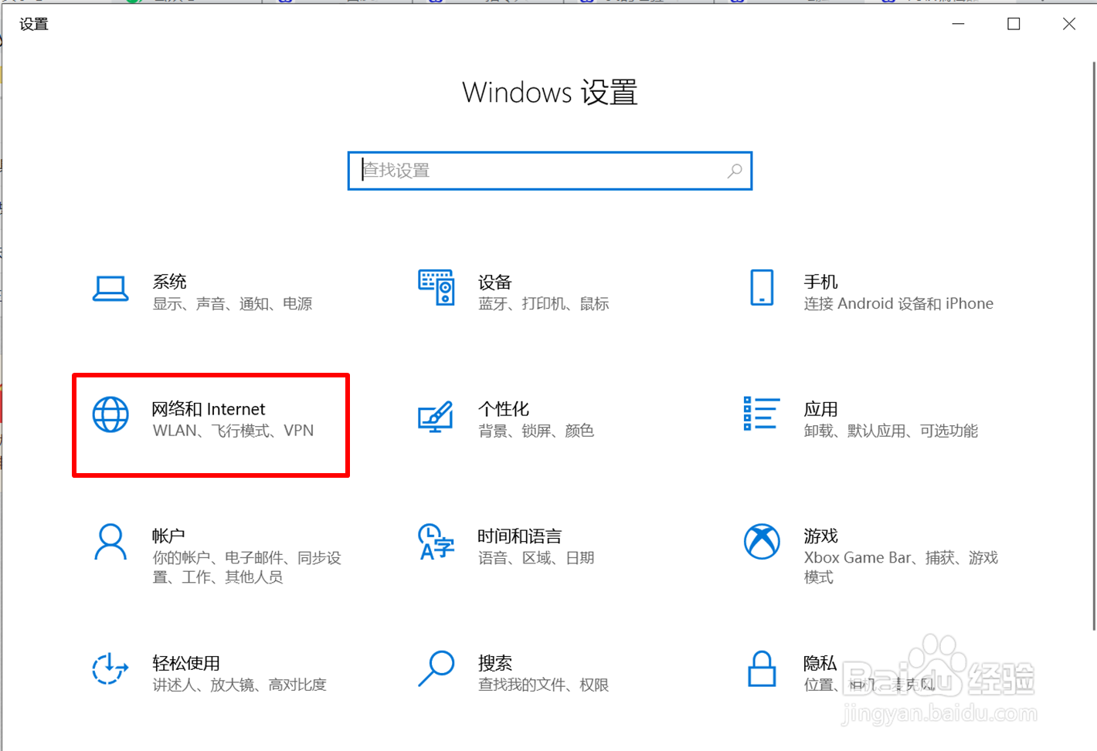
Task: Select the 轻松使用 category title
Action: 186,663
